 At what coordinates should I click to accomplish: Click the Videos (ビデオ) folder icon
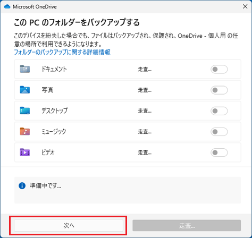25,152
